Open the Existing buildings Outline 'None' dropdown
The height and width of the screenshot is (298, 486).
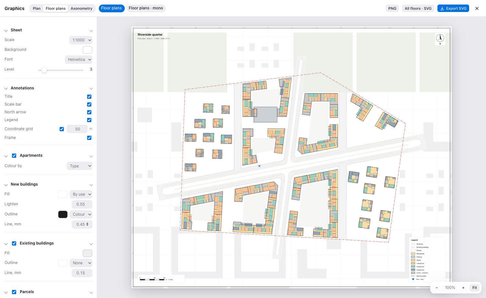(x=81, y=263)
